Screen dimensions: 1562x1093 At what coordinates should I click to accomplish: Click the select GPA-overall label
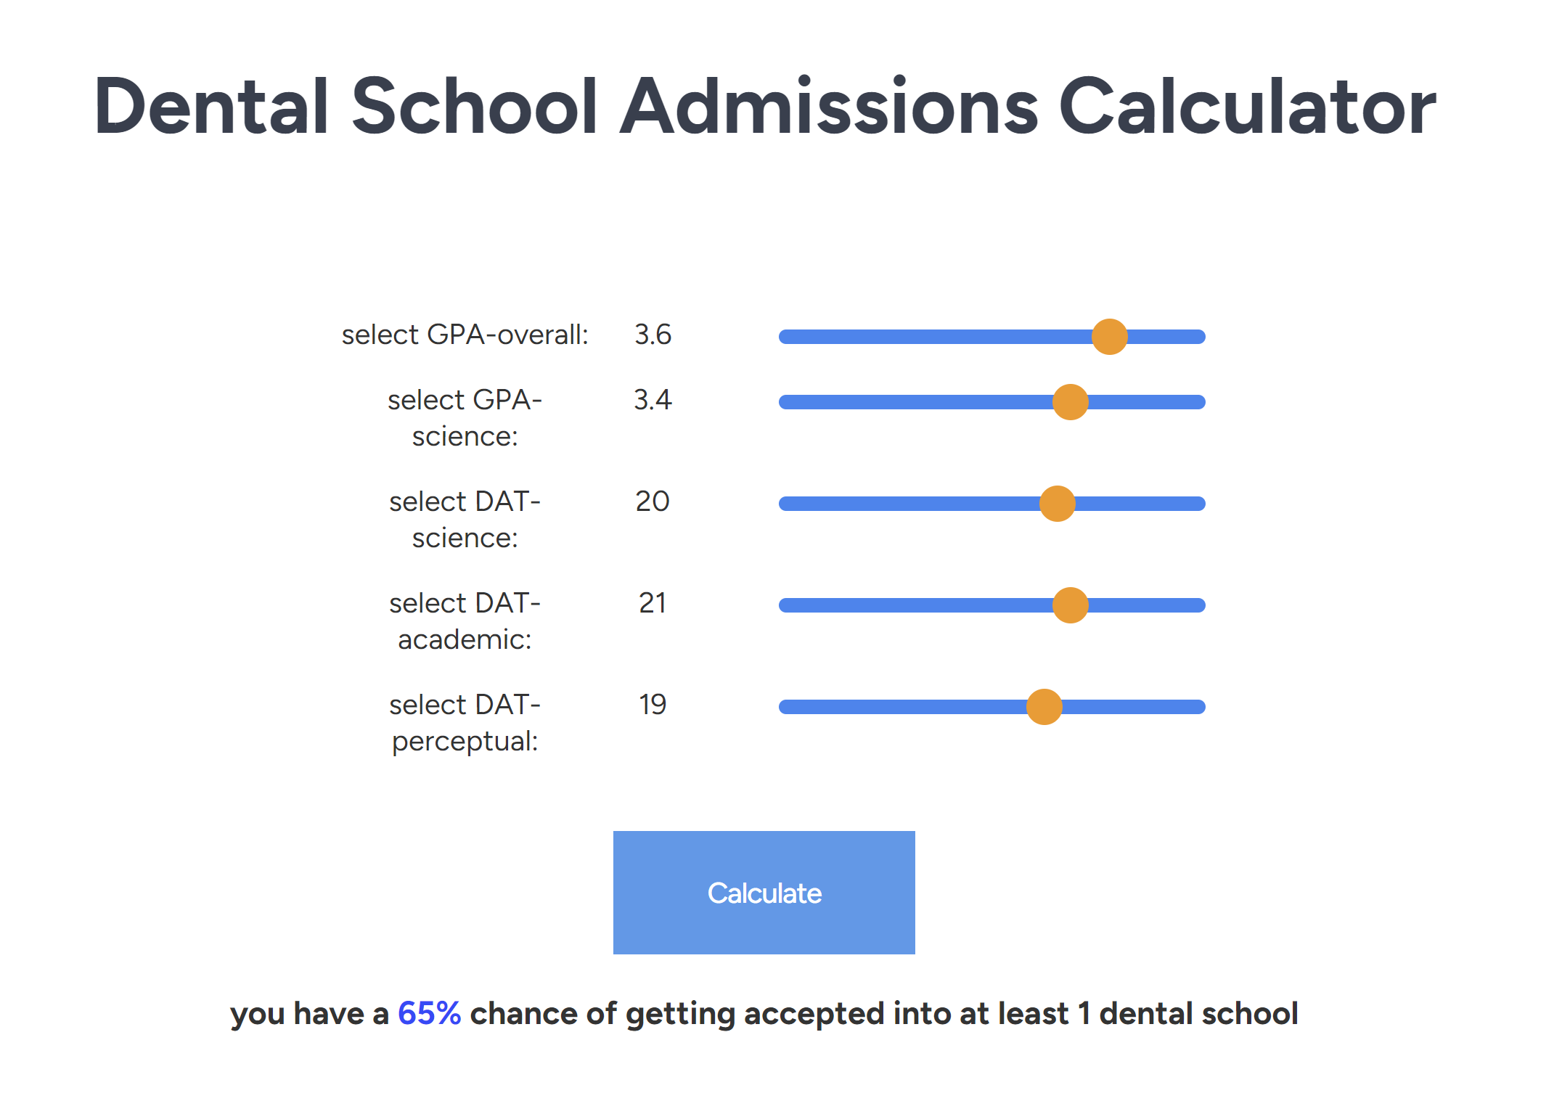click(x=466, y=335)
